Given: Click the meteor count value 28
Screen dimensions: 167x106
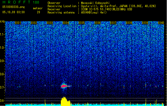Looking at the screenshot, I should pyautogui.click(x=38, y=12).
